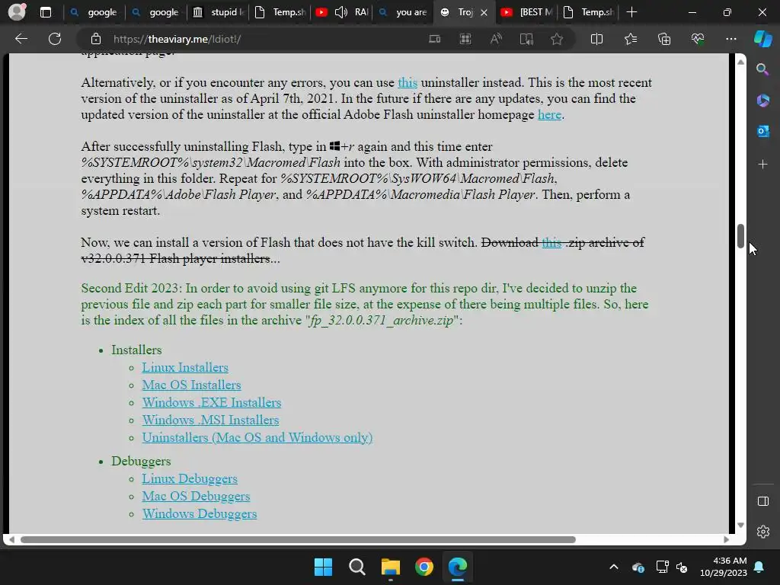Open Microsoft 365 icon in sidebar
The image size is (780, 585).
pos(762,101)
